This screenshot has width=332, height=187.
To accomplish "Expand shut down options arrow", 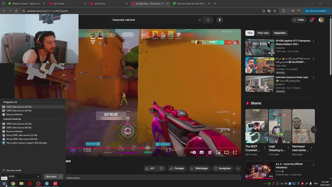I will pos(61,177).
